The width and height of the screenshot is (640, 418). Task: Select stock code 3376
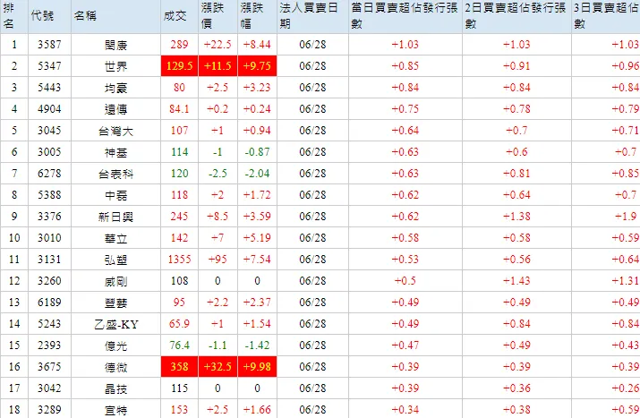click(x=49, y=217)
